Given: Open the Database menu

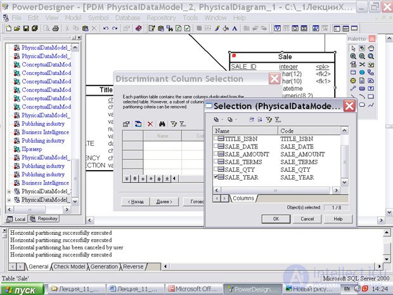Looking at the screenshot, I should [127, 18].
